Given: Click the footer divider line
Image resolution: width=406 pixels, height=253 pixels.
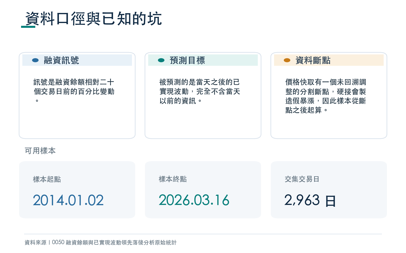Looking at the screenshot, I should (203, 234).
